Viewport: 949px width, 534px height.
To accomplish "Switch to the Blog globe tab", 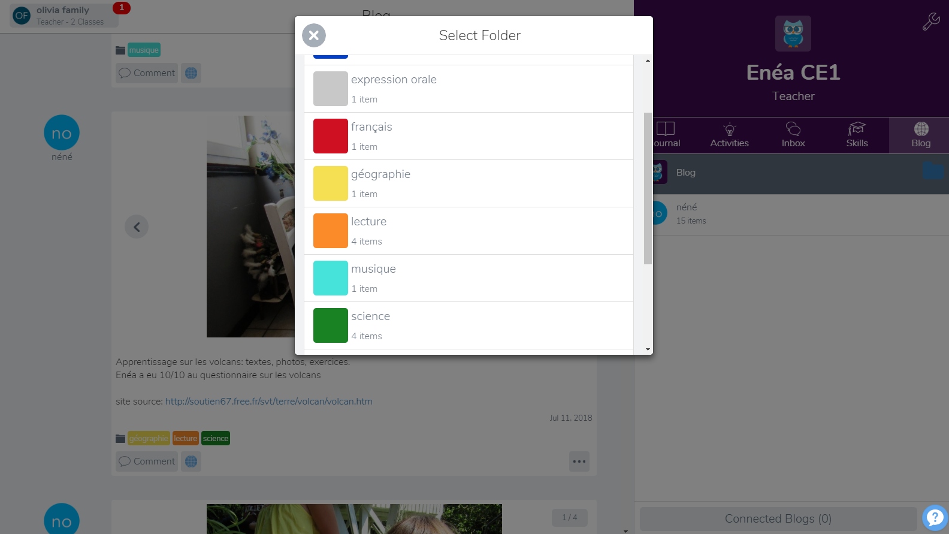I will tap(921, 135).
